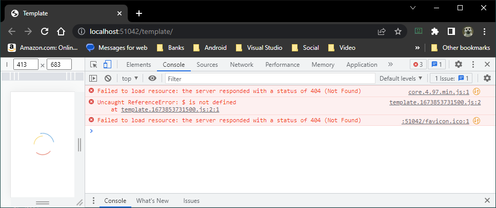Click the Chrome reload page icon
The width and height of the screenshot is (496, 208).
click(45, 31)
